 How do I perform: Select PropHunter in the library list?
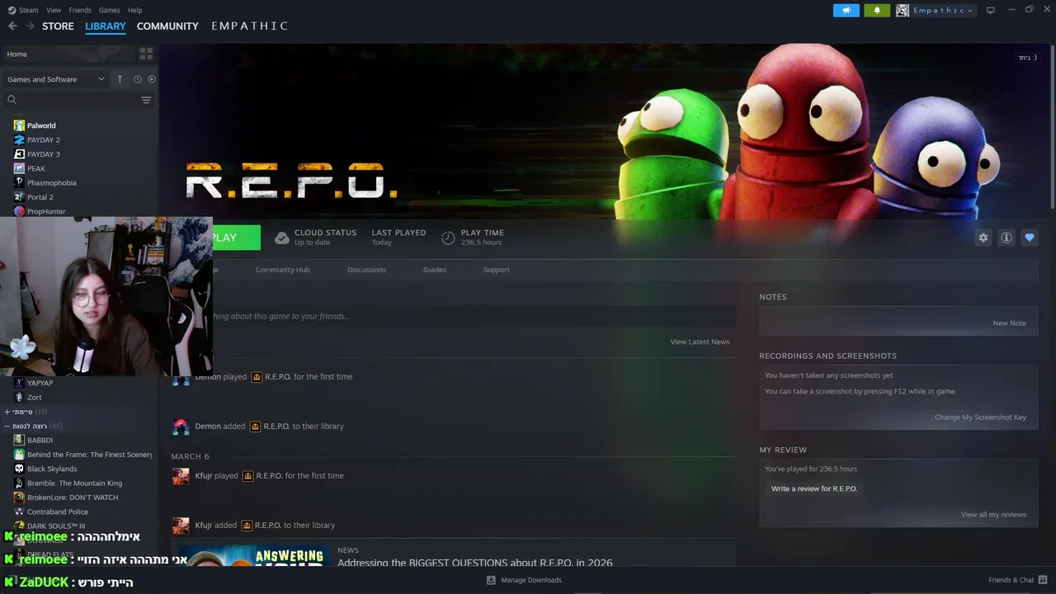click(45, 211)
